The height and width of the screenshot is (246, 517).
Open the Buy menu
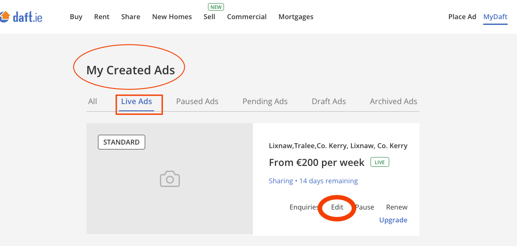pos(76,17)
